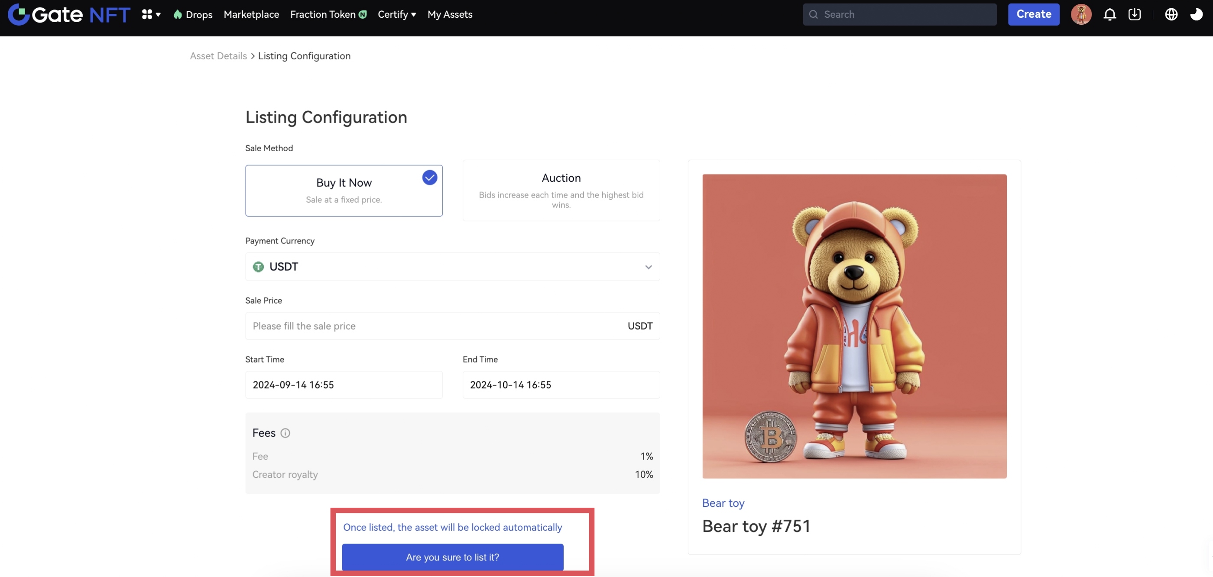This screenshot has height=577, width=1213.
Task: Click the Gate NFT logo
Action: point(69,14)
